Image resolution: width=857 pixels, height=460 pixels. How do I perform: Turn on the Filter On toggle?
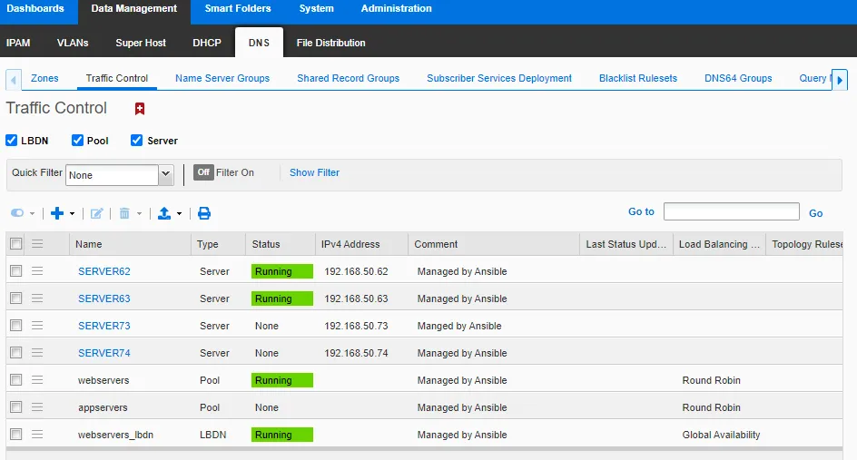pos(203,172)
